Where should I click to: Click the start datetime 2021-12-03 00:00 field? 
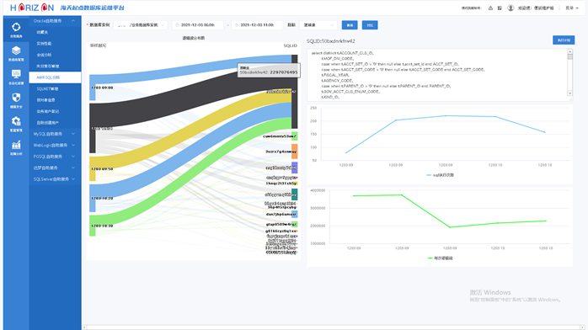click(198, 25)
